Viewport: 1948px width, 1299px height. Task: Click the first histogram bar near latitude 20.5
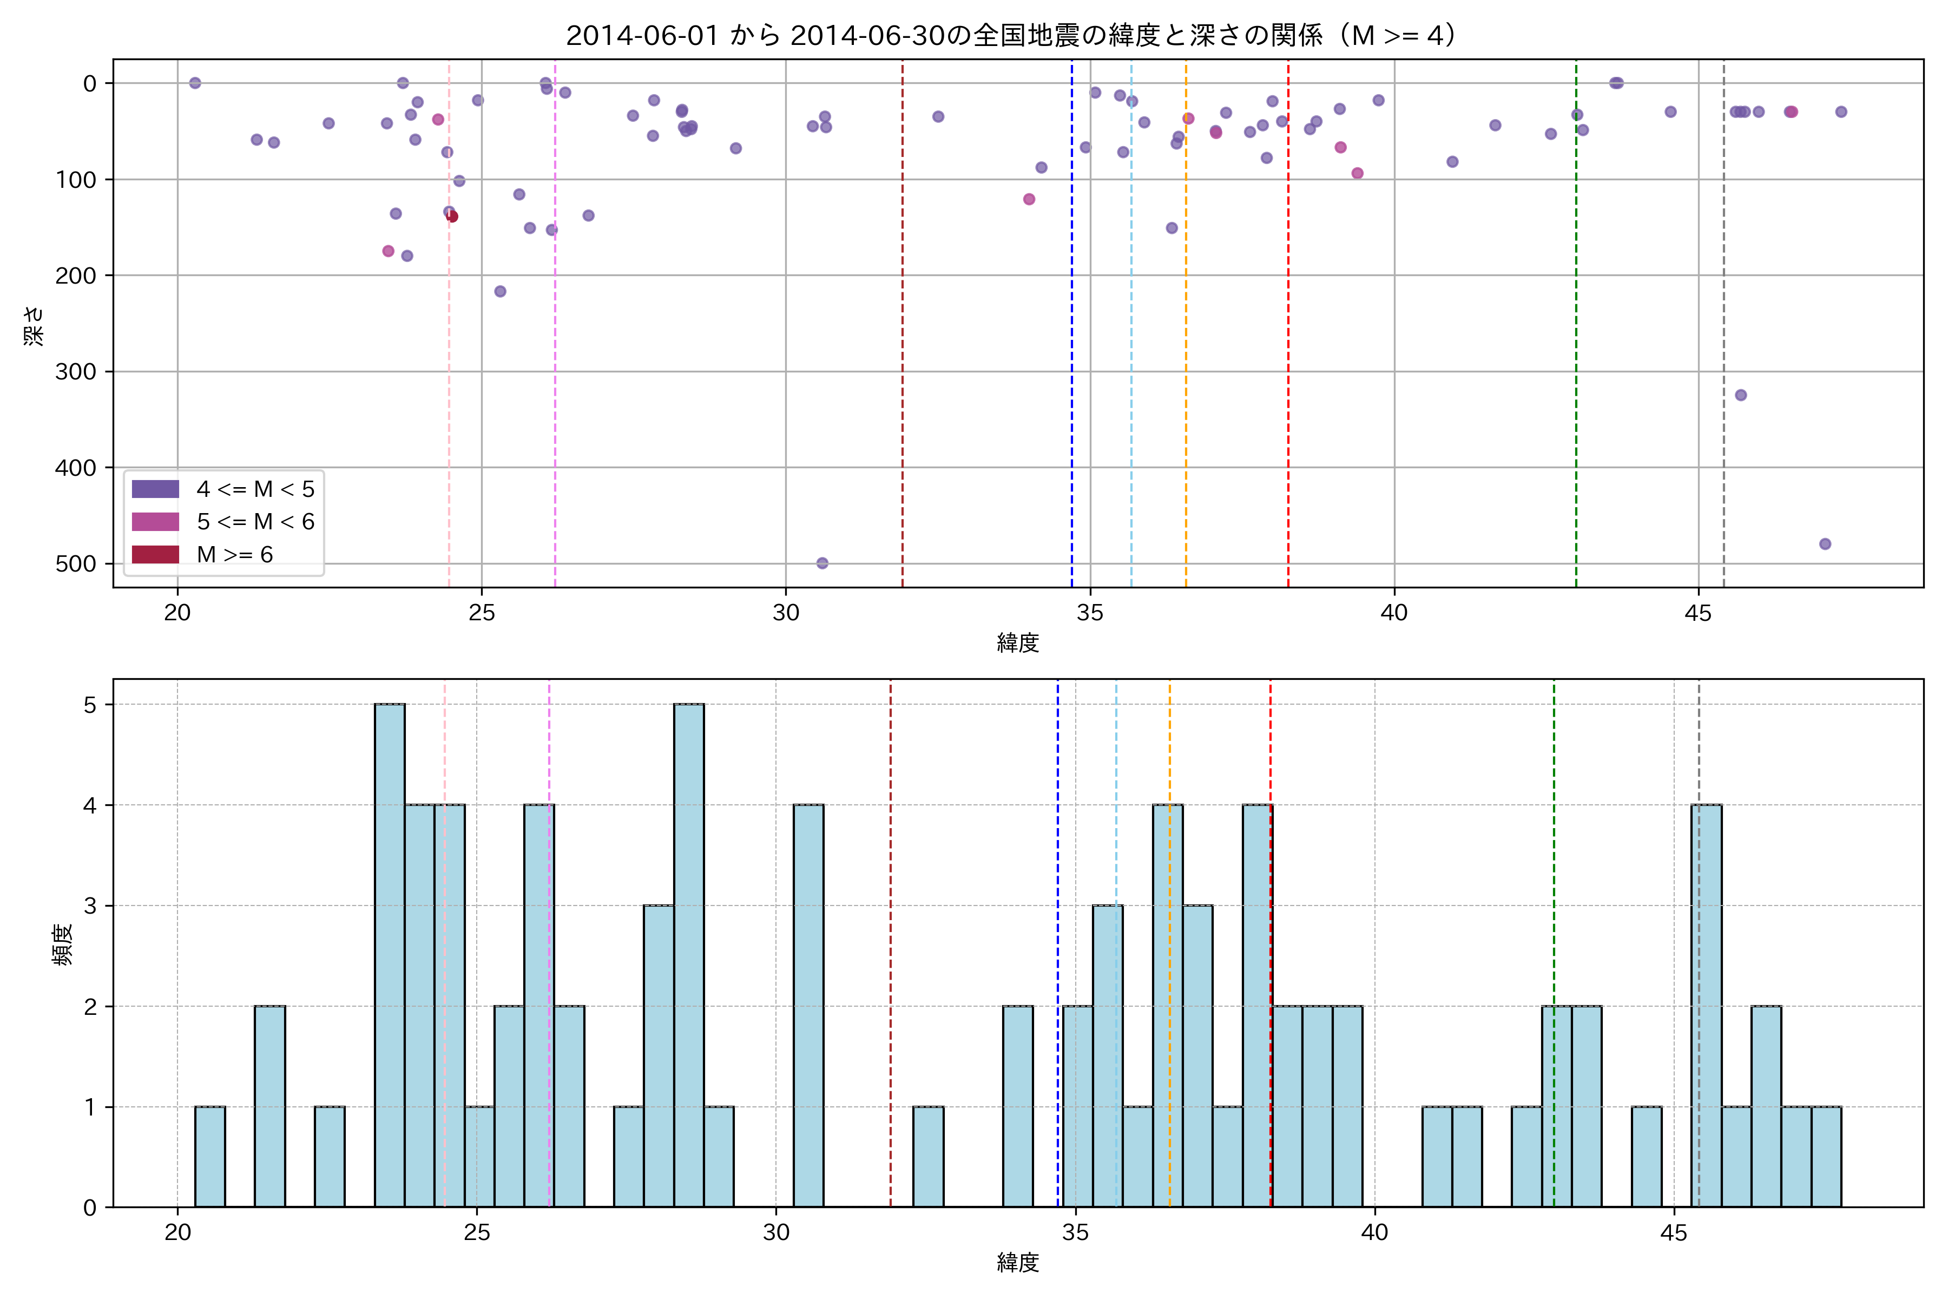(210, 1157)
